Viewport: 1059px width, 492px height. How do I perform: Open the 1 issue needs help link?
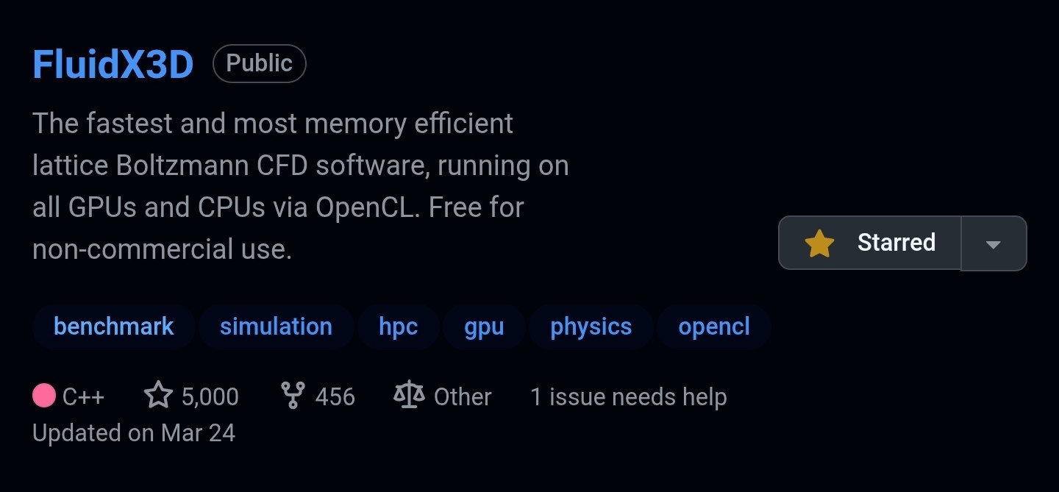(629, 397)
